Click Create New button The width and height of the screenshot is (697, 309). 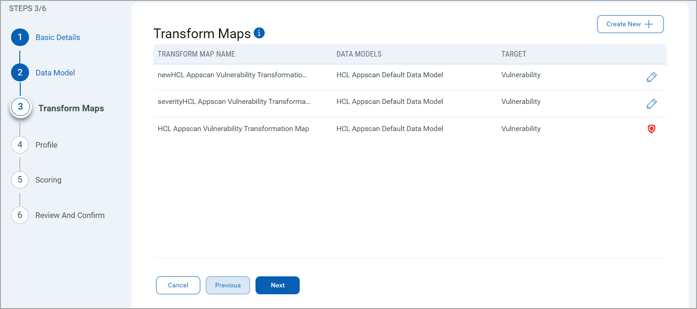[x=630, y=24]
